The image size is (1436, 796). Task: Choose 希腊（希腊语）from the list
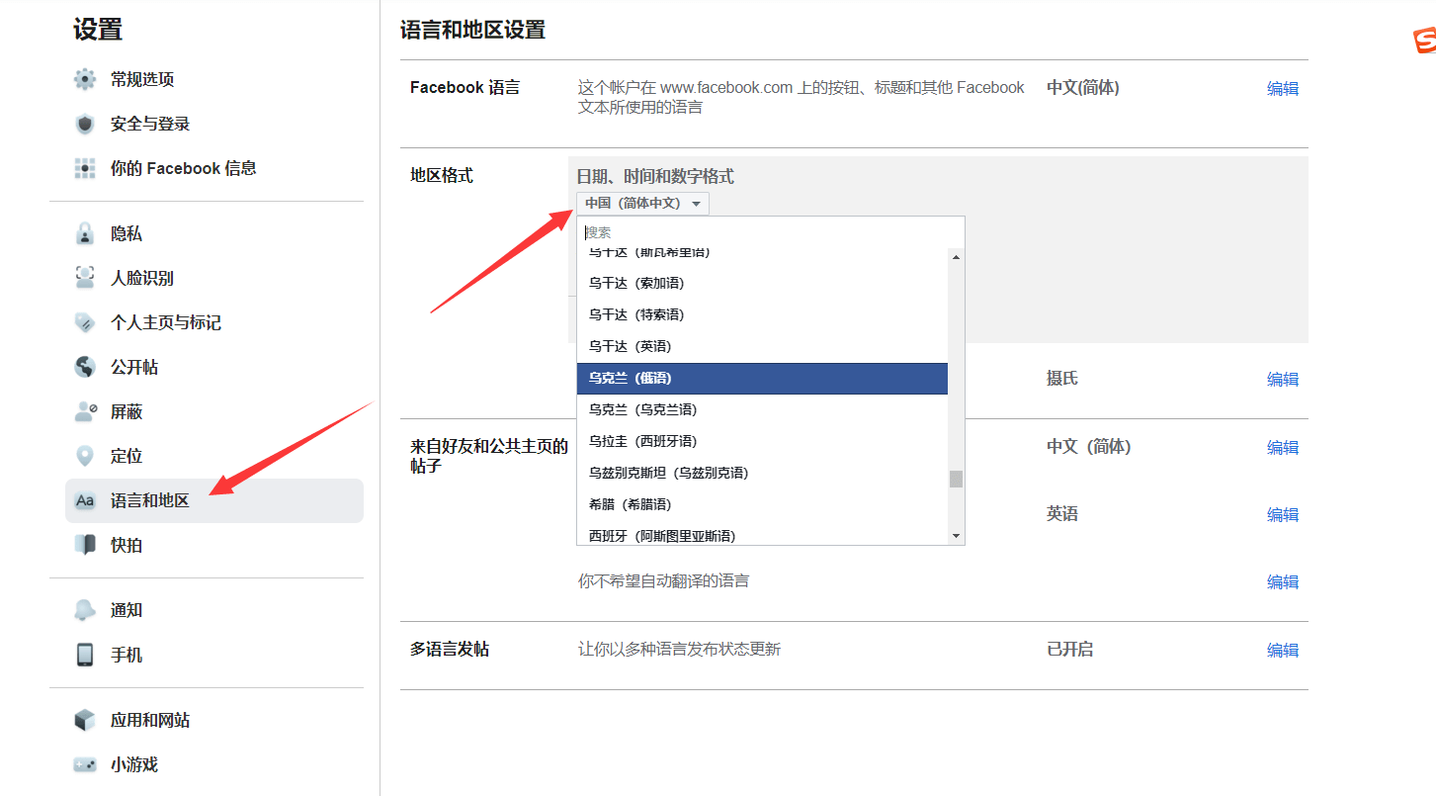point(762,504)
